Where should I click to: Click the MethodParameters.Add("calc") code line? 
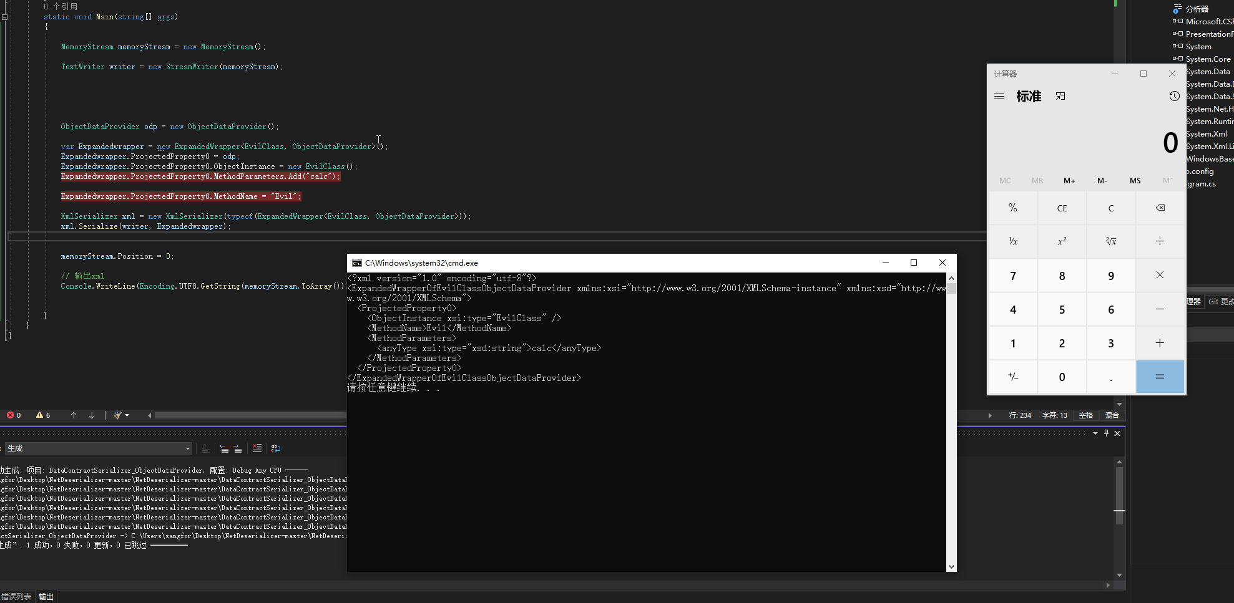[x=200, y=176]
